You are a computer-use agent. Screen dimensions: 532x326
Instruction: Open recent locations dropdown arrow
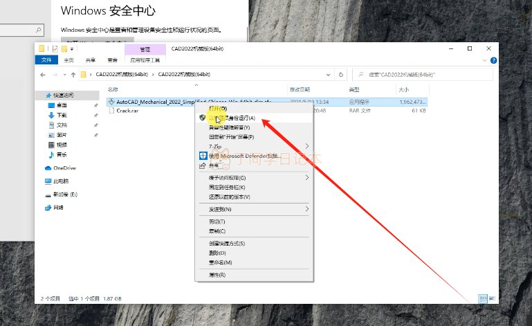pyautogui.click(x=64, y=75)
